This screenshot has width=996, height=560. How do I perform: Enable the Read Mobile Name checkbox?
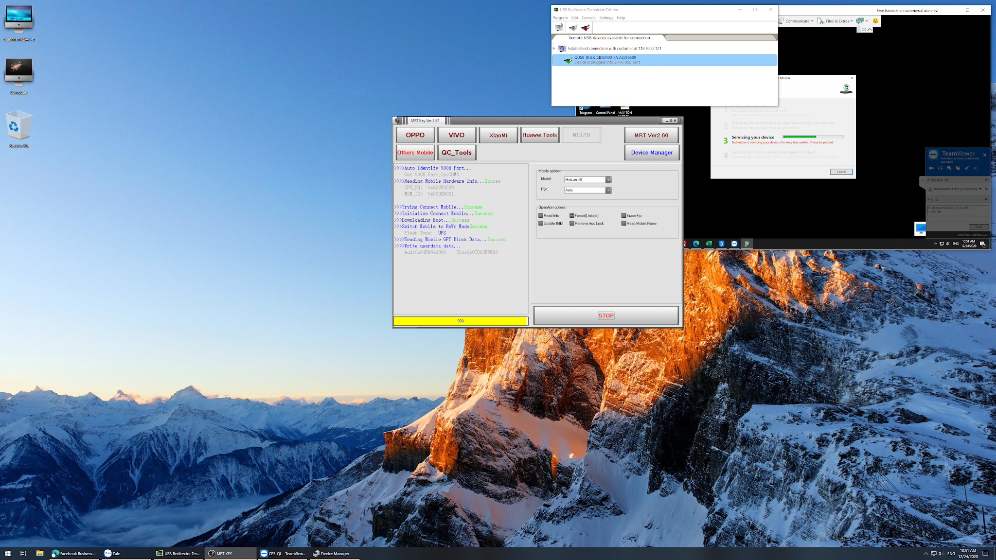click(623, 224)
